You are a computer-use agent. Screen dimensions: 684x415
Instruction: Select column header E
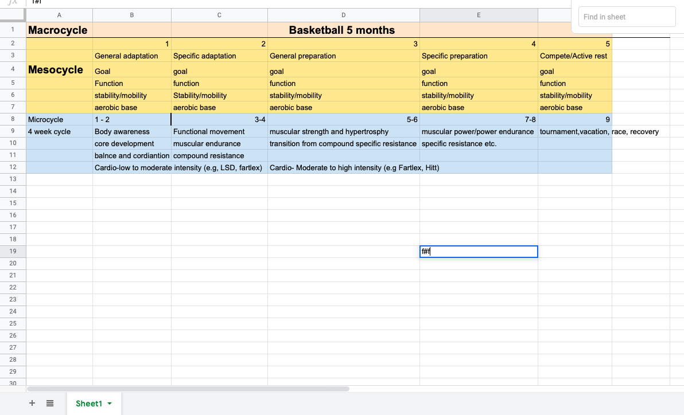click(479, 15)
